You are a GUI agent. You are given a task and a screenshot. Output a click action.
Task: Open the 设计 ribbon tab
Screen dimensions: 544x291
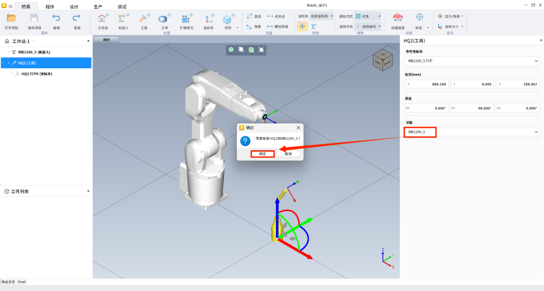click(x=74, y=6)
